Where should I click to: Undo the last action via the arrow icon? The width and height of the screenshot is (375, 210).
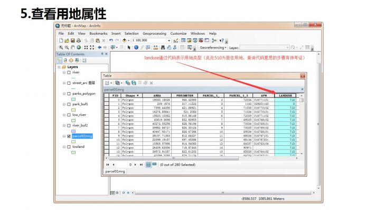point(111,41)
